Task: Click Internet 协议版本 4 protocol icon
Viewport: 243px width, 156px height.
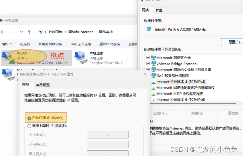Action: pos(153,83)
